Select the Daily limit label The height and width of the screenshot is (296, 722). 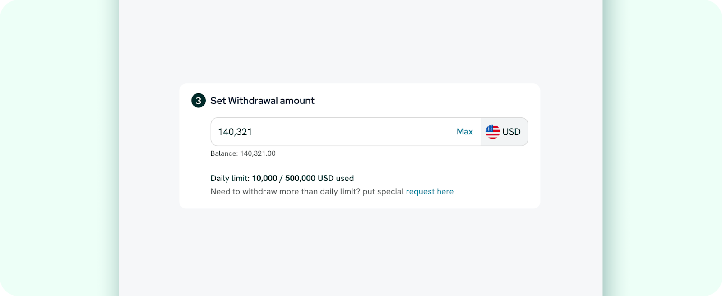230,178
